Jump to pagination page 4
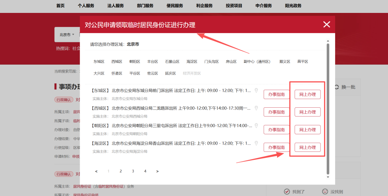388x196 pixels. pos(145,171)
